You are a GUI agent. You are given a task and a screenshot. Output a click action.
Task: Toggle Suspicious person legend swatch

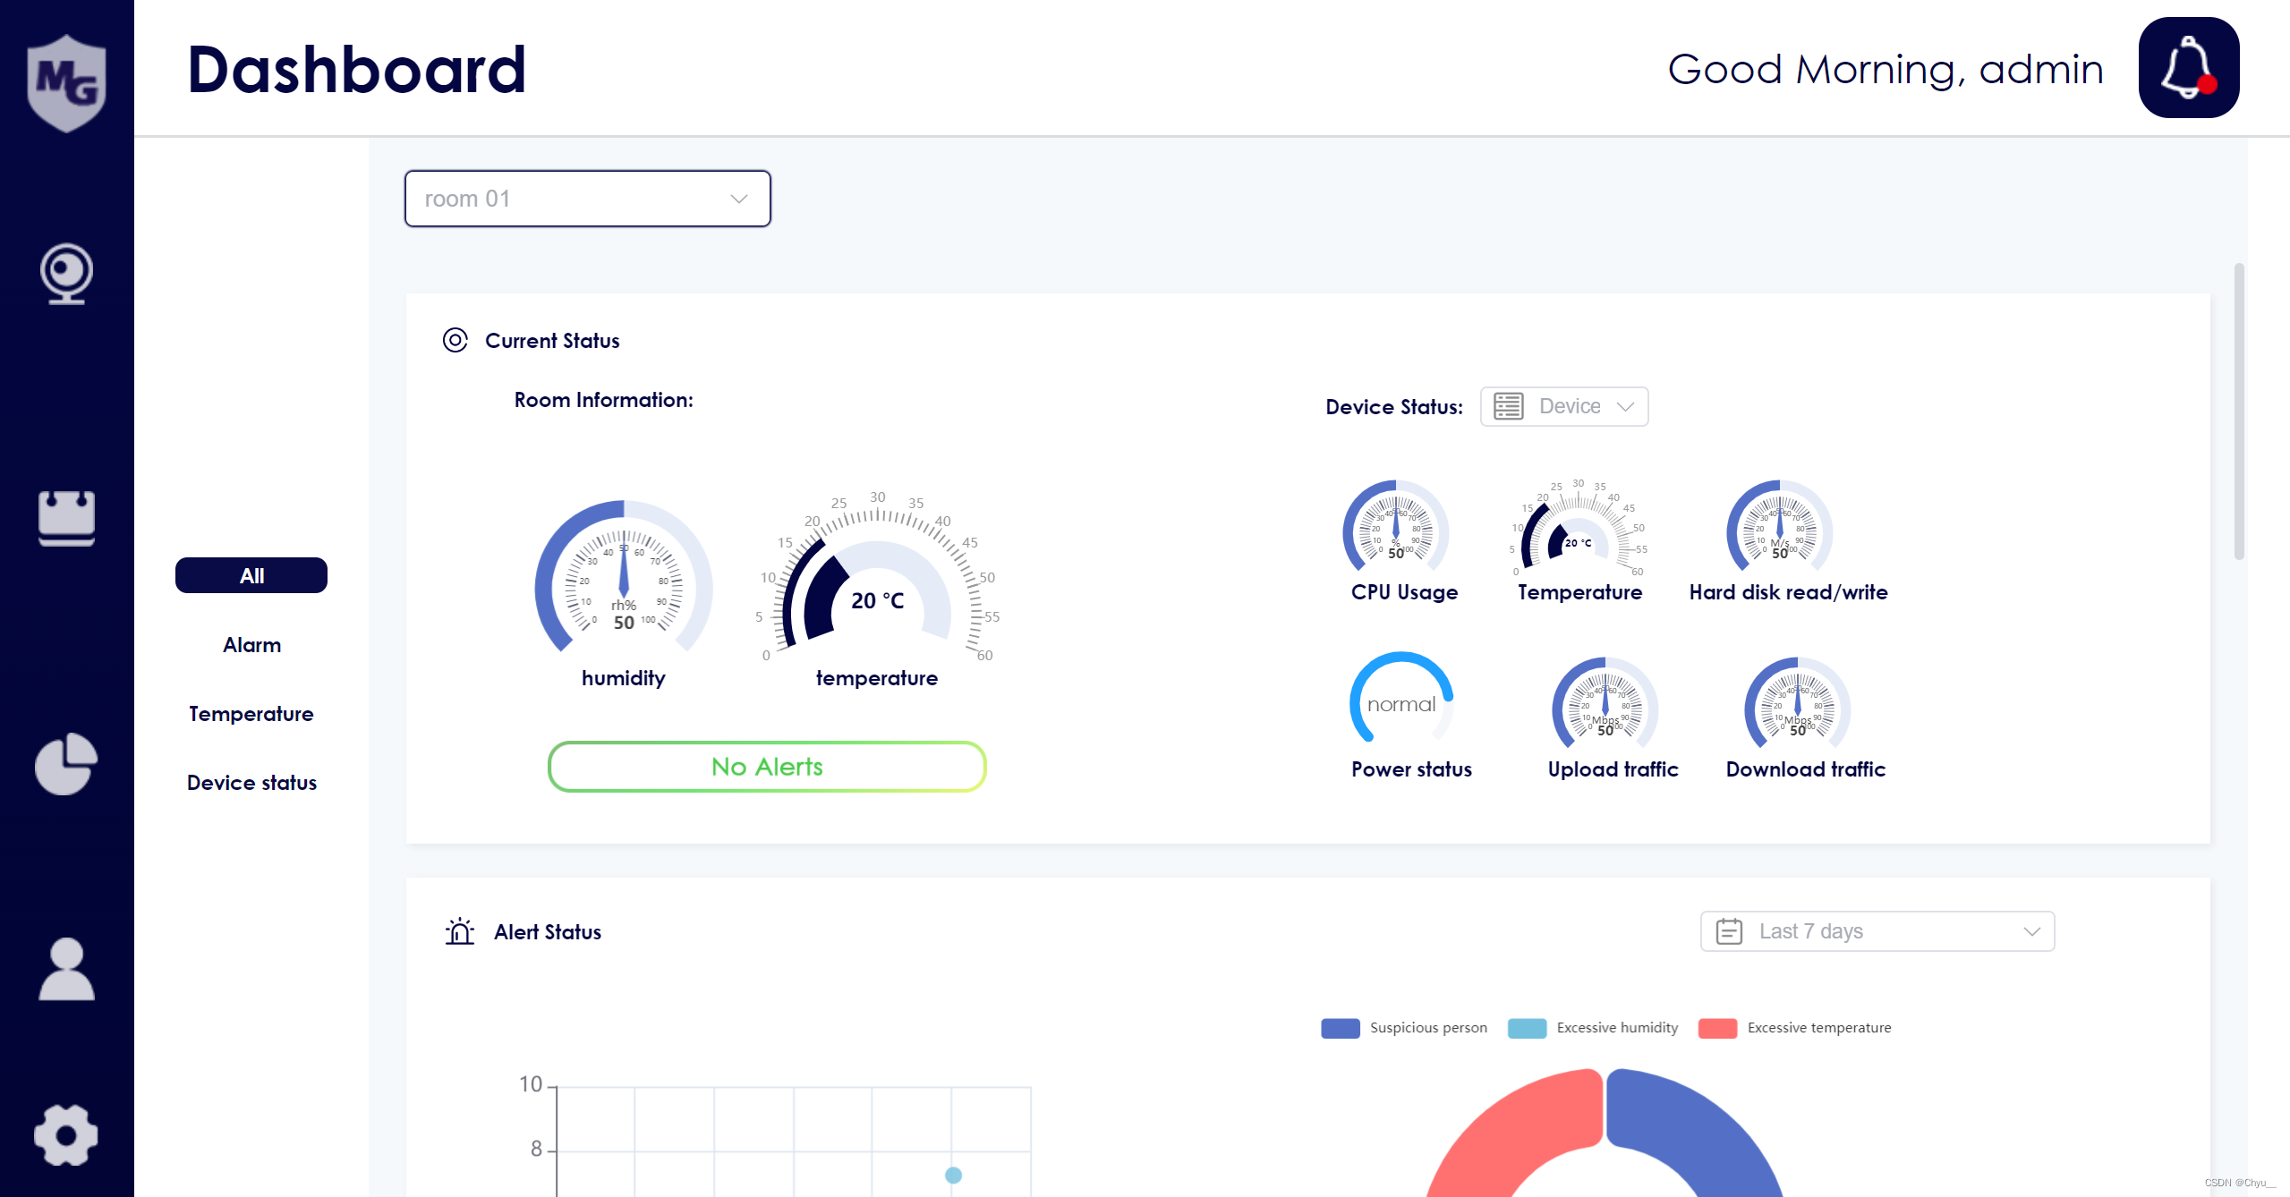coord(1341,1028)
